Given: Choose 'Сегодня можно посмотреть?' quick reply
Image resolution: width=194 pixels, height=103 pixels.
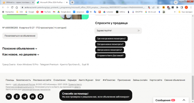Looking at the screenshot, I should click(110, 44).
